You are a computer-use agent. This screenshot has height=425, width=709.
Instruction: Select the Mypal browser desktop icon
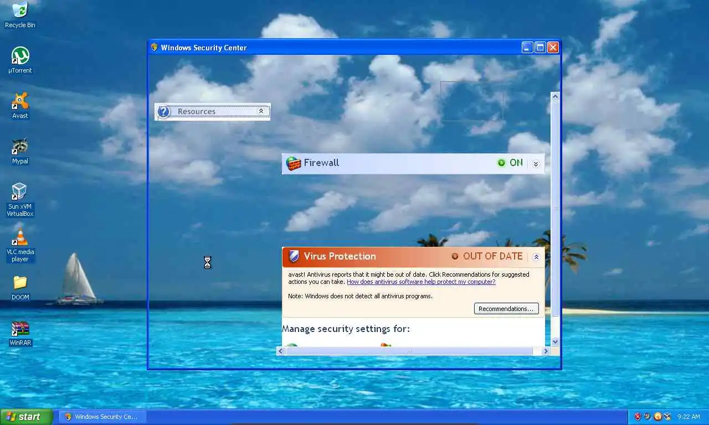point(20,151)
